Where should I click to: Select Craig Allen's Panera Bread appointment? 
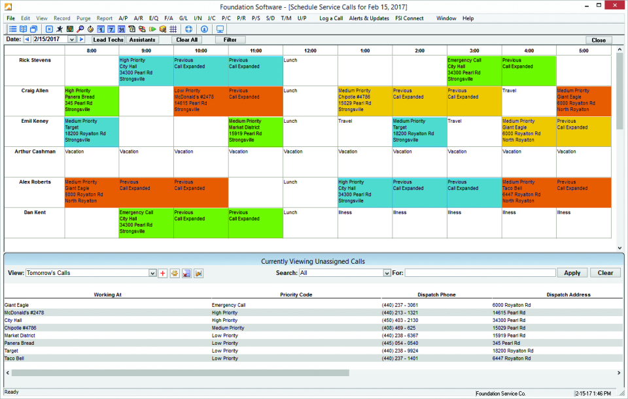point(92,101)
